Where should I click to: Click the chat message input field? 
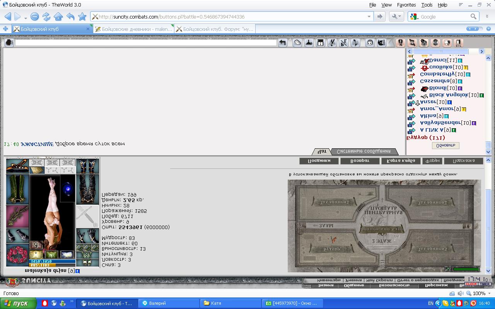[145, 43]
